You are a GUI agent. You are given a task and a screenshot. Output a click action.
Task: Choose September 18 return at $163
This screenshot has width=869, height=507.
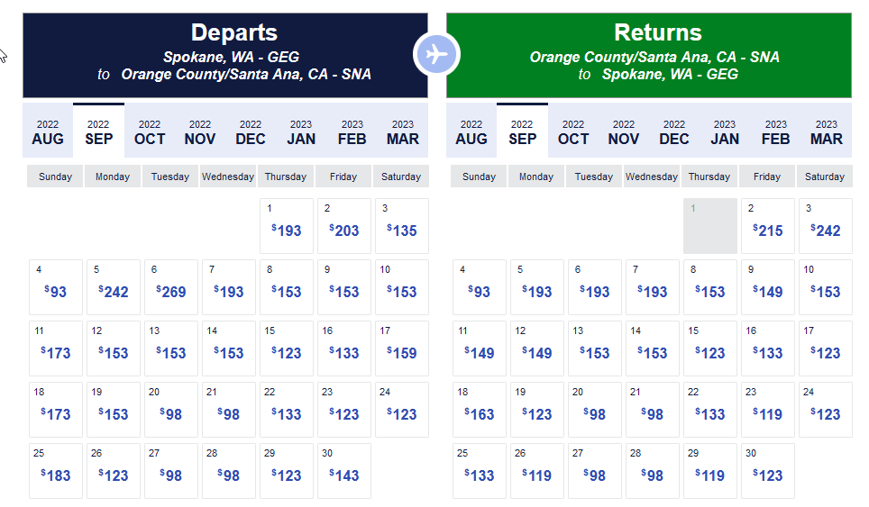(x=480, y=410)
